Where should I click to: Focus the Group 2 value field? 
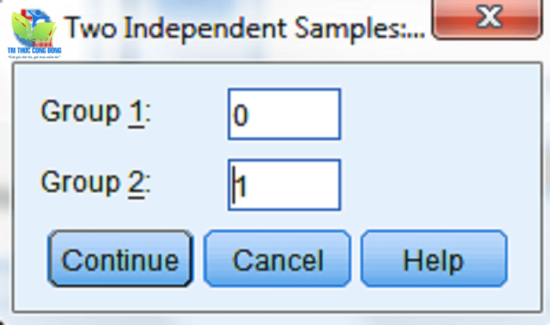pos(284,185)
